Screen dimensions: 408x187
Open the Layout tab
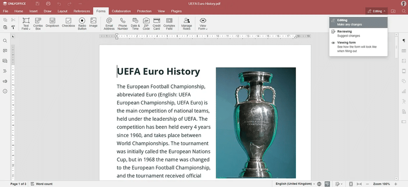62,11
